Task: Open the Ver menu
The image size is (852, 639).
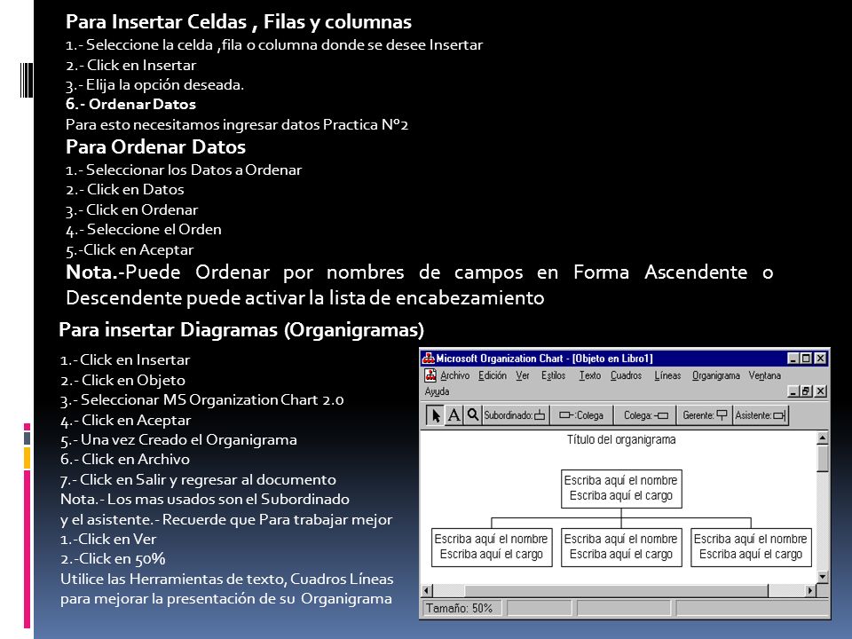Action: [523, 375]
